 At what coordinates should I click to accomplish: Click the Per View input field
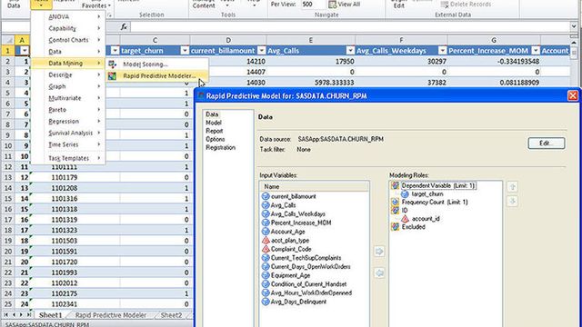(313, 5)
